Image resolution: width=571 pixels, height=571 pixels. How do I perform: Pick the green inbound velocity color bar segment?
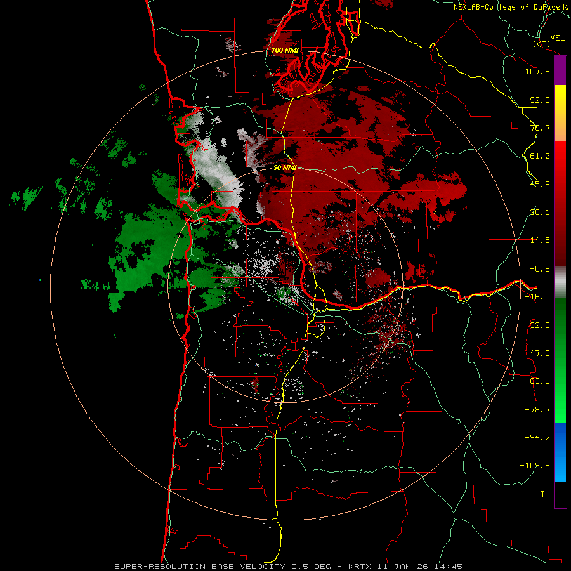[x=560, y=361]
